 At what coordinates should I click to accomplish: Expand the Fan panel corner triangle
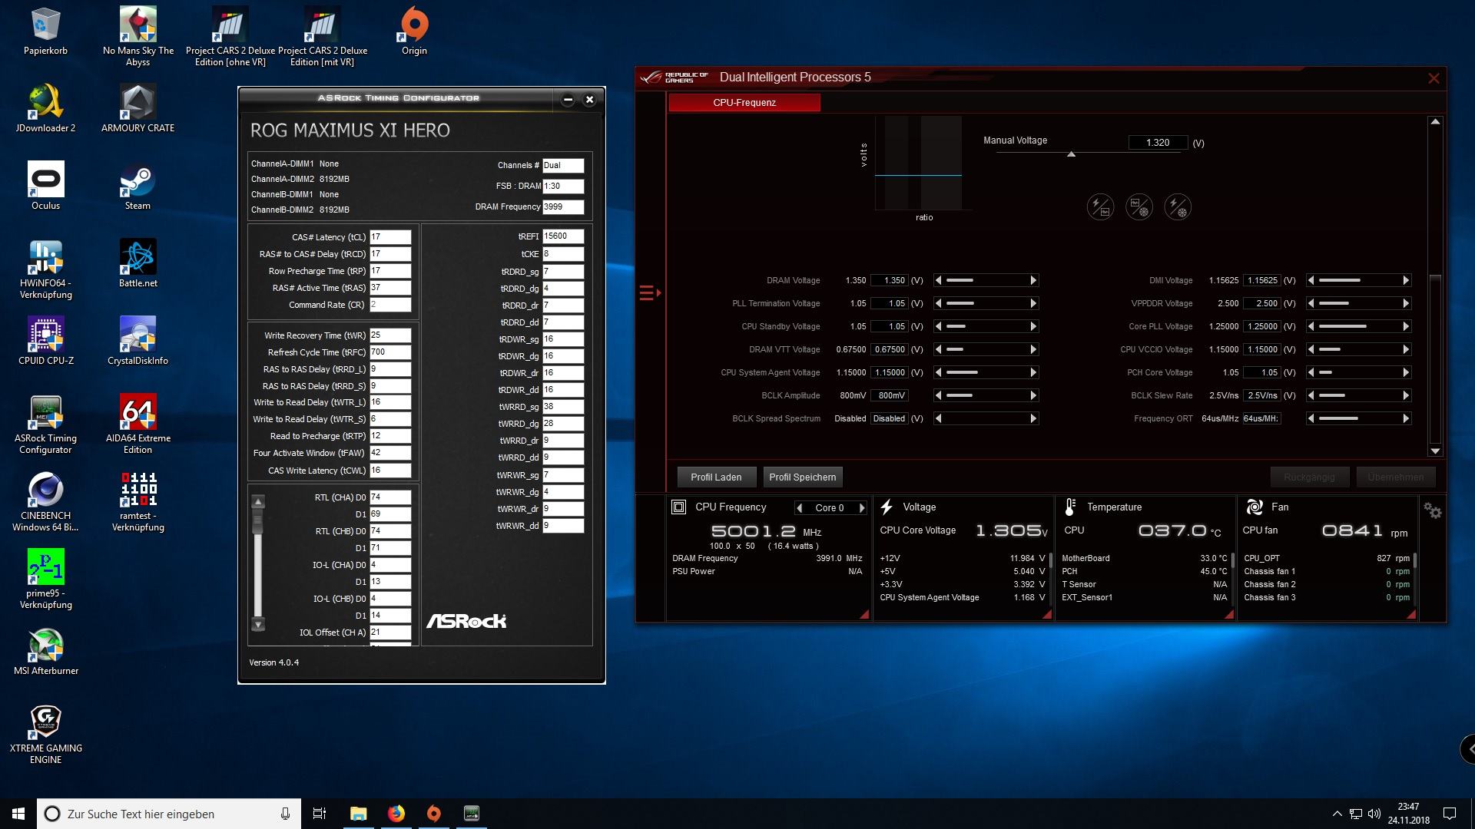[x=1410, y=614]
